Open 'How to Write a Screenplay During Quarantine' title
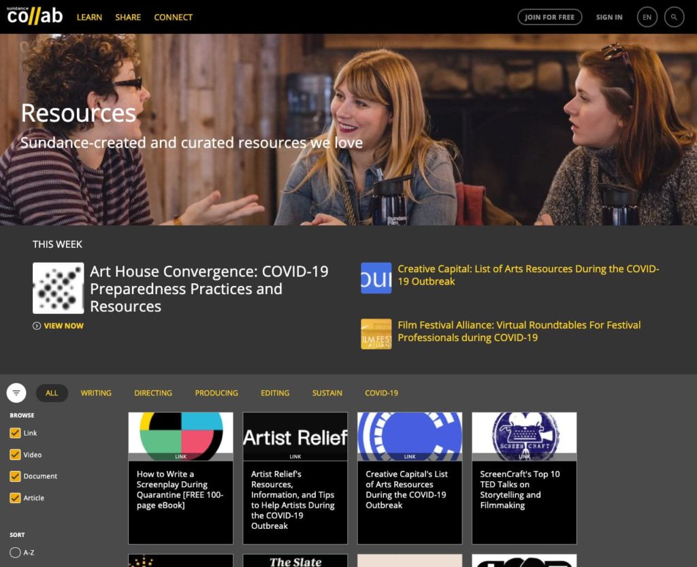Image resolution: width=697 pixels, height=567 pixels. [x=180, y=489]
